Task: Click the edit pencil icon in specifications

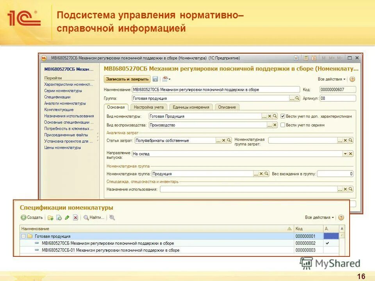Action: [x=67, y=218]
